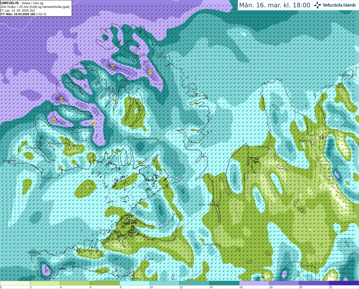Screen dimensions: 359x289
Task: Click the Siglufjörður station label
Action: point(345,75)
